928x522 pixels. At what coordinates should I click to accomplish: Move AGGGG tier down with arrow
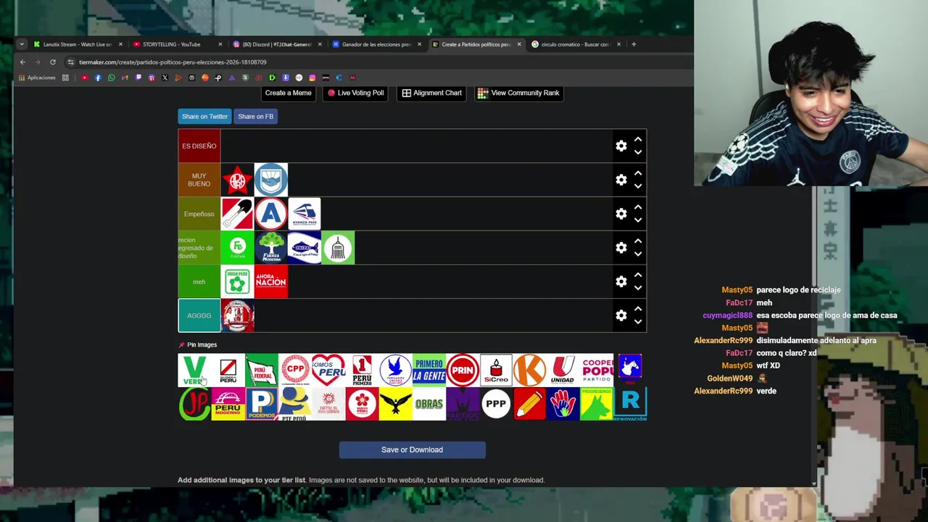coord(638,322)
